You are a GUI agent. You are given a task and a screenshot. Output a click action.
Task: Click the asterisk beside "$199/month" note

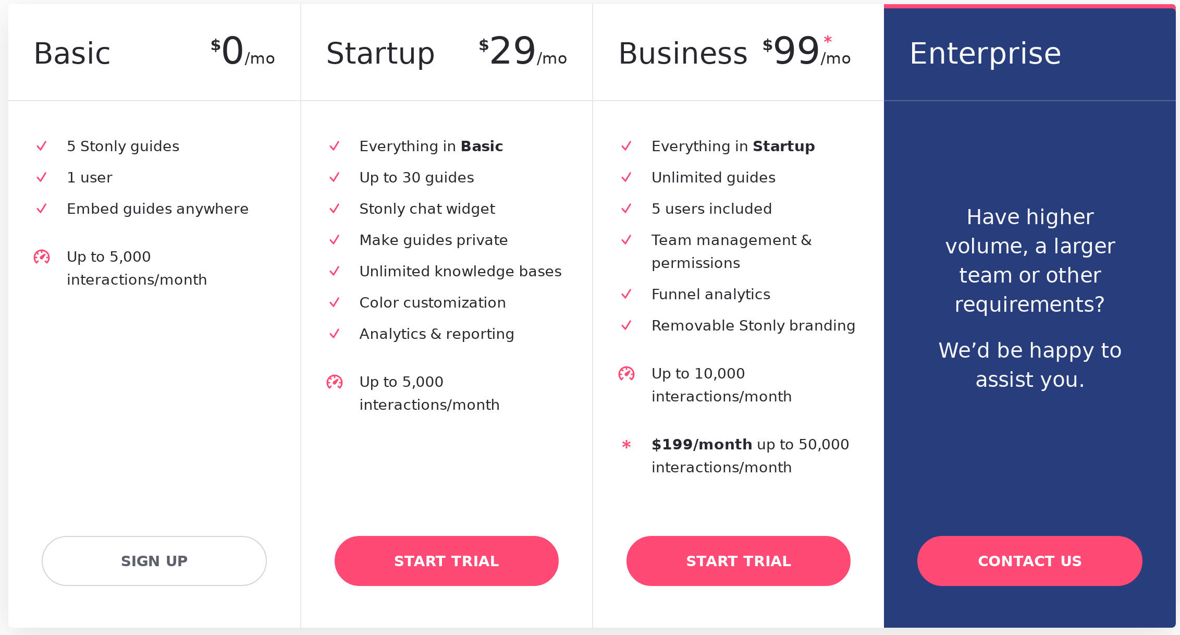tap(625, 445)
